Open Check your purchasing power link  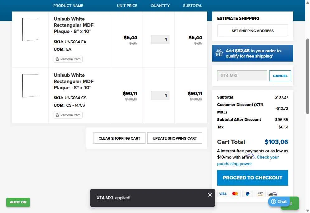248,160
